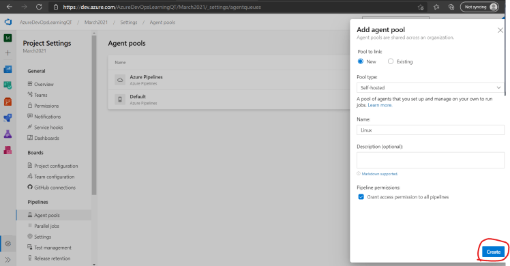Click the Name field containing Linux
Image resolution: width=510 pixels, height=266 pixels.
pos(430,130)
